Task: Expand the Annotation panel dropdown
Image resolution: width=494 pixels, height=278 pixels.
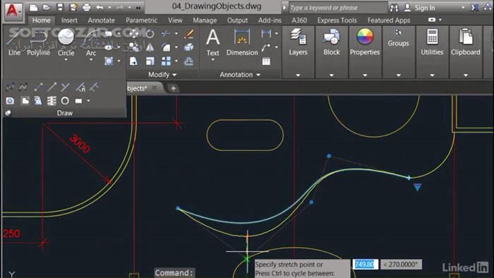Action: click(240, 75)
